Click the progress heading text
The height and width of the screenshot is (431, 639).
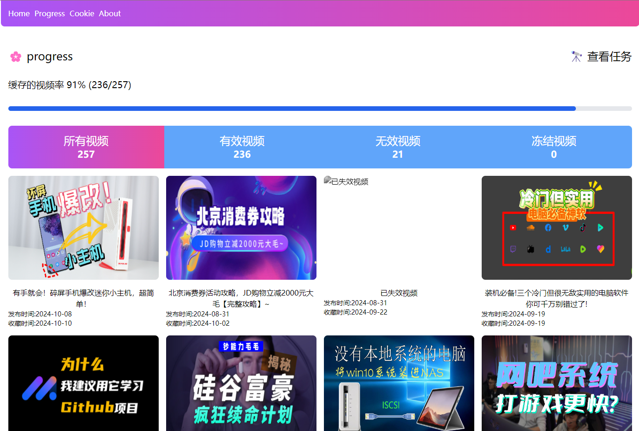tap(50, 57)
